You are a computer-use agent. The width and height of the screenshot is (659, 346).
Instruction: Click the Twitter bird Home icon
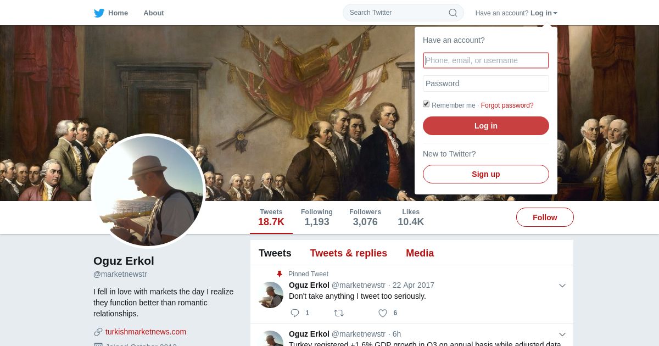pos(99,13)
